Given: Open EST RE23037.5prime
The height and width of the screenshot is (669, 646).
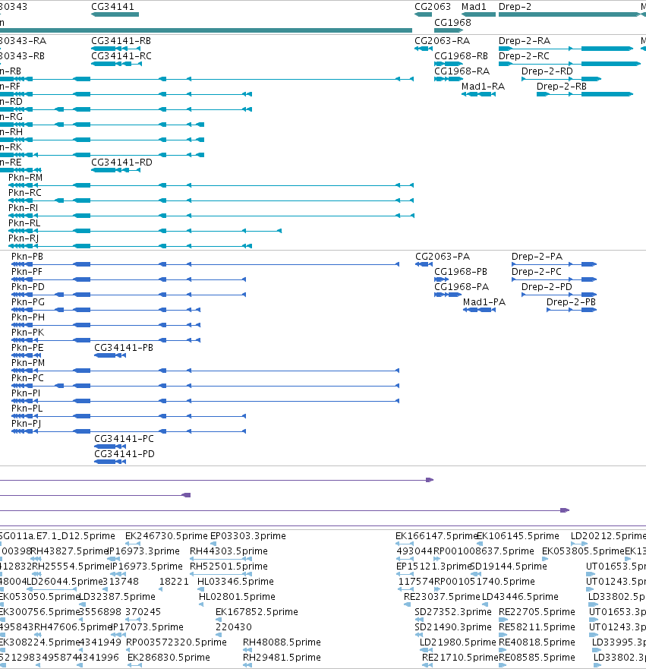Looking at the screenshot, I should pyautogui.click(x=442, y=597).
